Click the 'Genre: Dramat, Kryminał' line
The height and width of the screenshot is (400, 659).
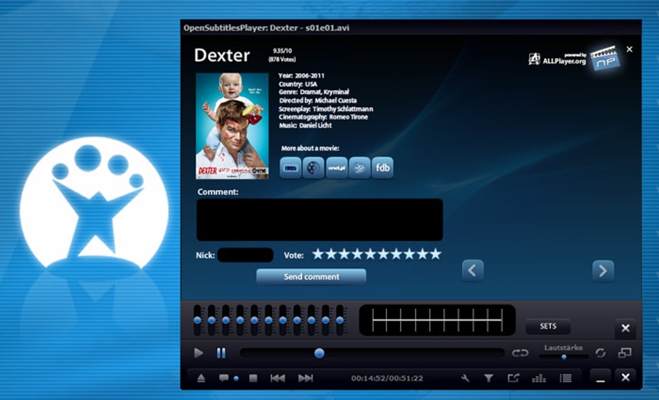coord(314,92)
